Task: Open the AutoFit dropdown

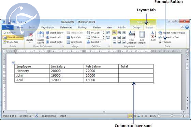Action: [94, 42]
